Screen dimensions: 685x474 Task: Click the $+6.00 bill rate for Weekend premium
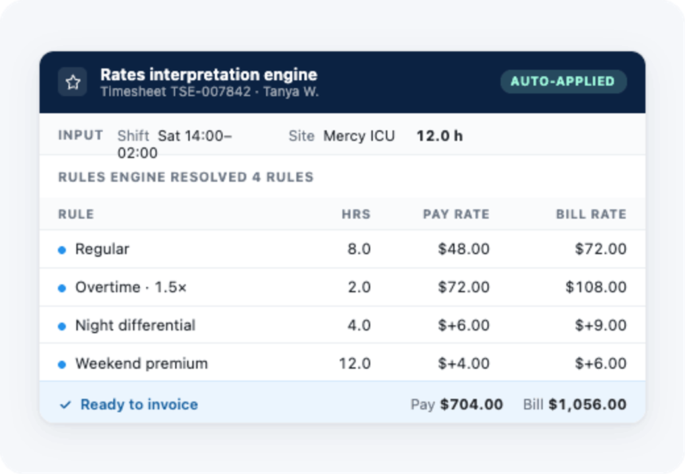coord(601,363)
